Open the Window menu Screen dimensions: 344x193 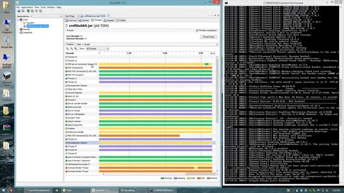coord(51,7)
